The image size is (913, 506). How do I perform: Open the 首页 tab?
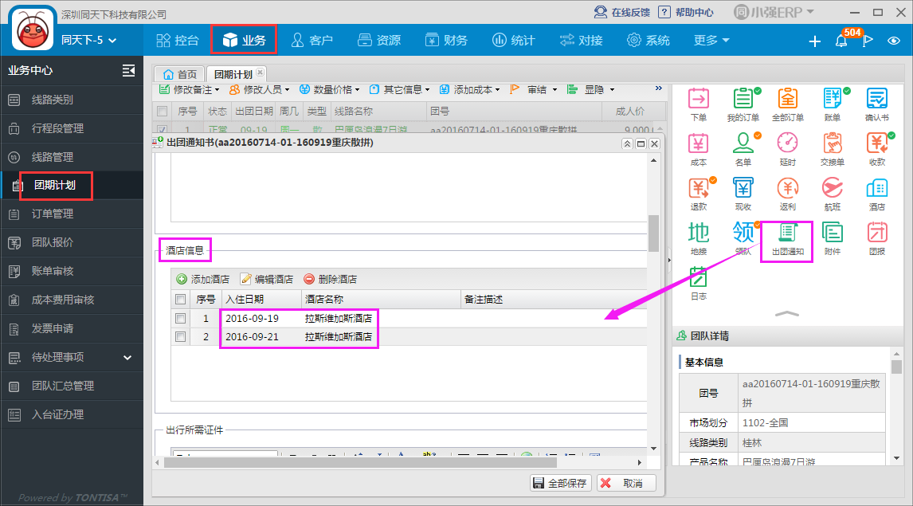(x=180, y=74)
